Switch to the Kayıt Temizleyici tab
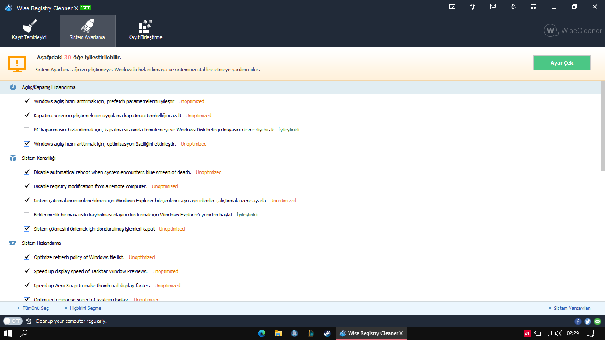 pos(29,31)
